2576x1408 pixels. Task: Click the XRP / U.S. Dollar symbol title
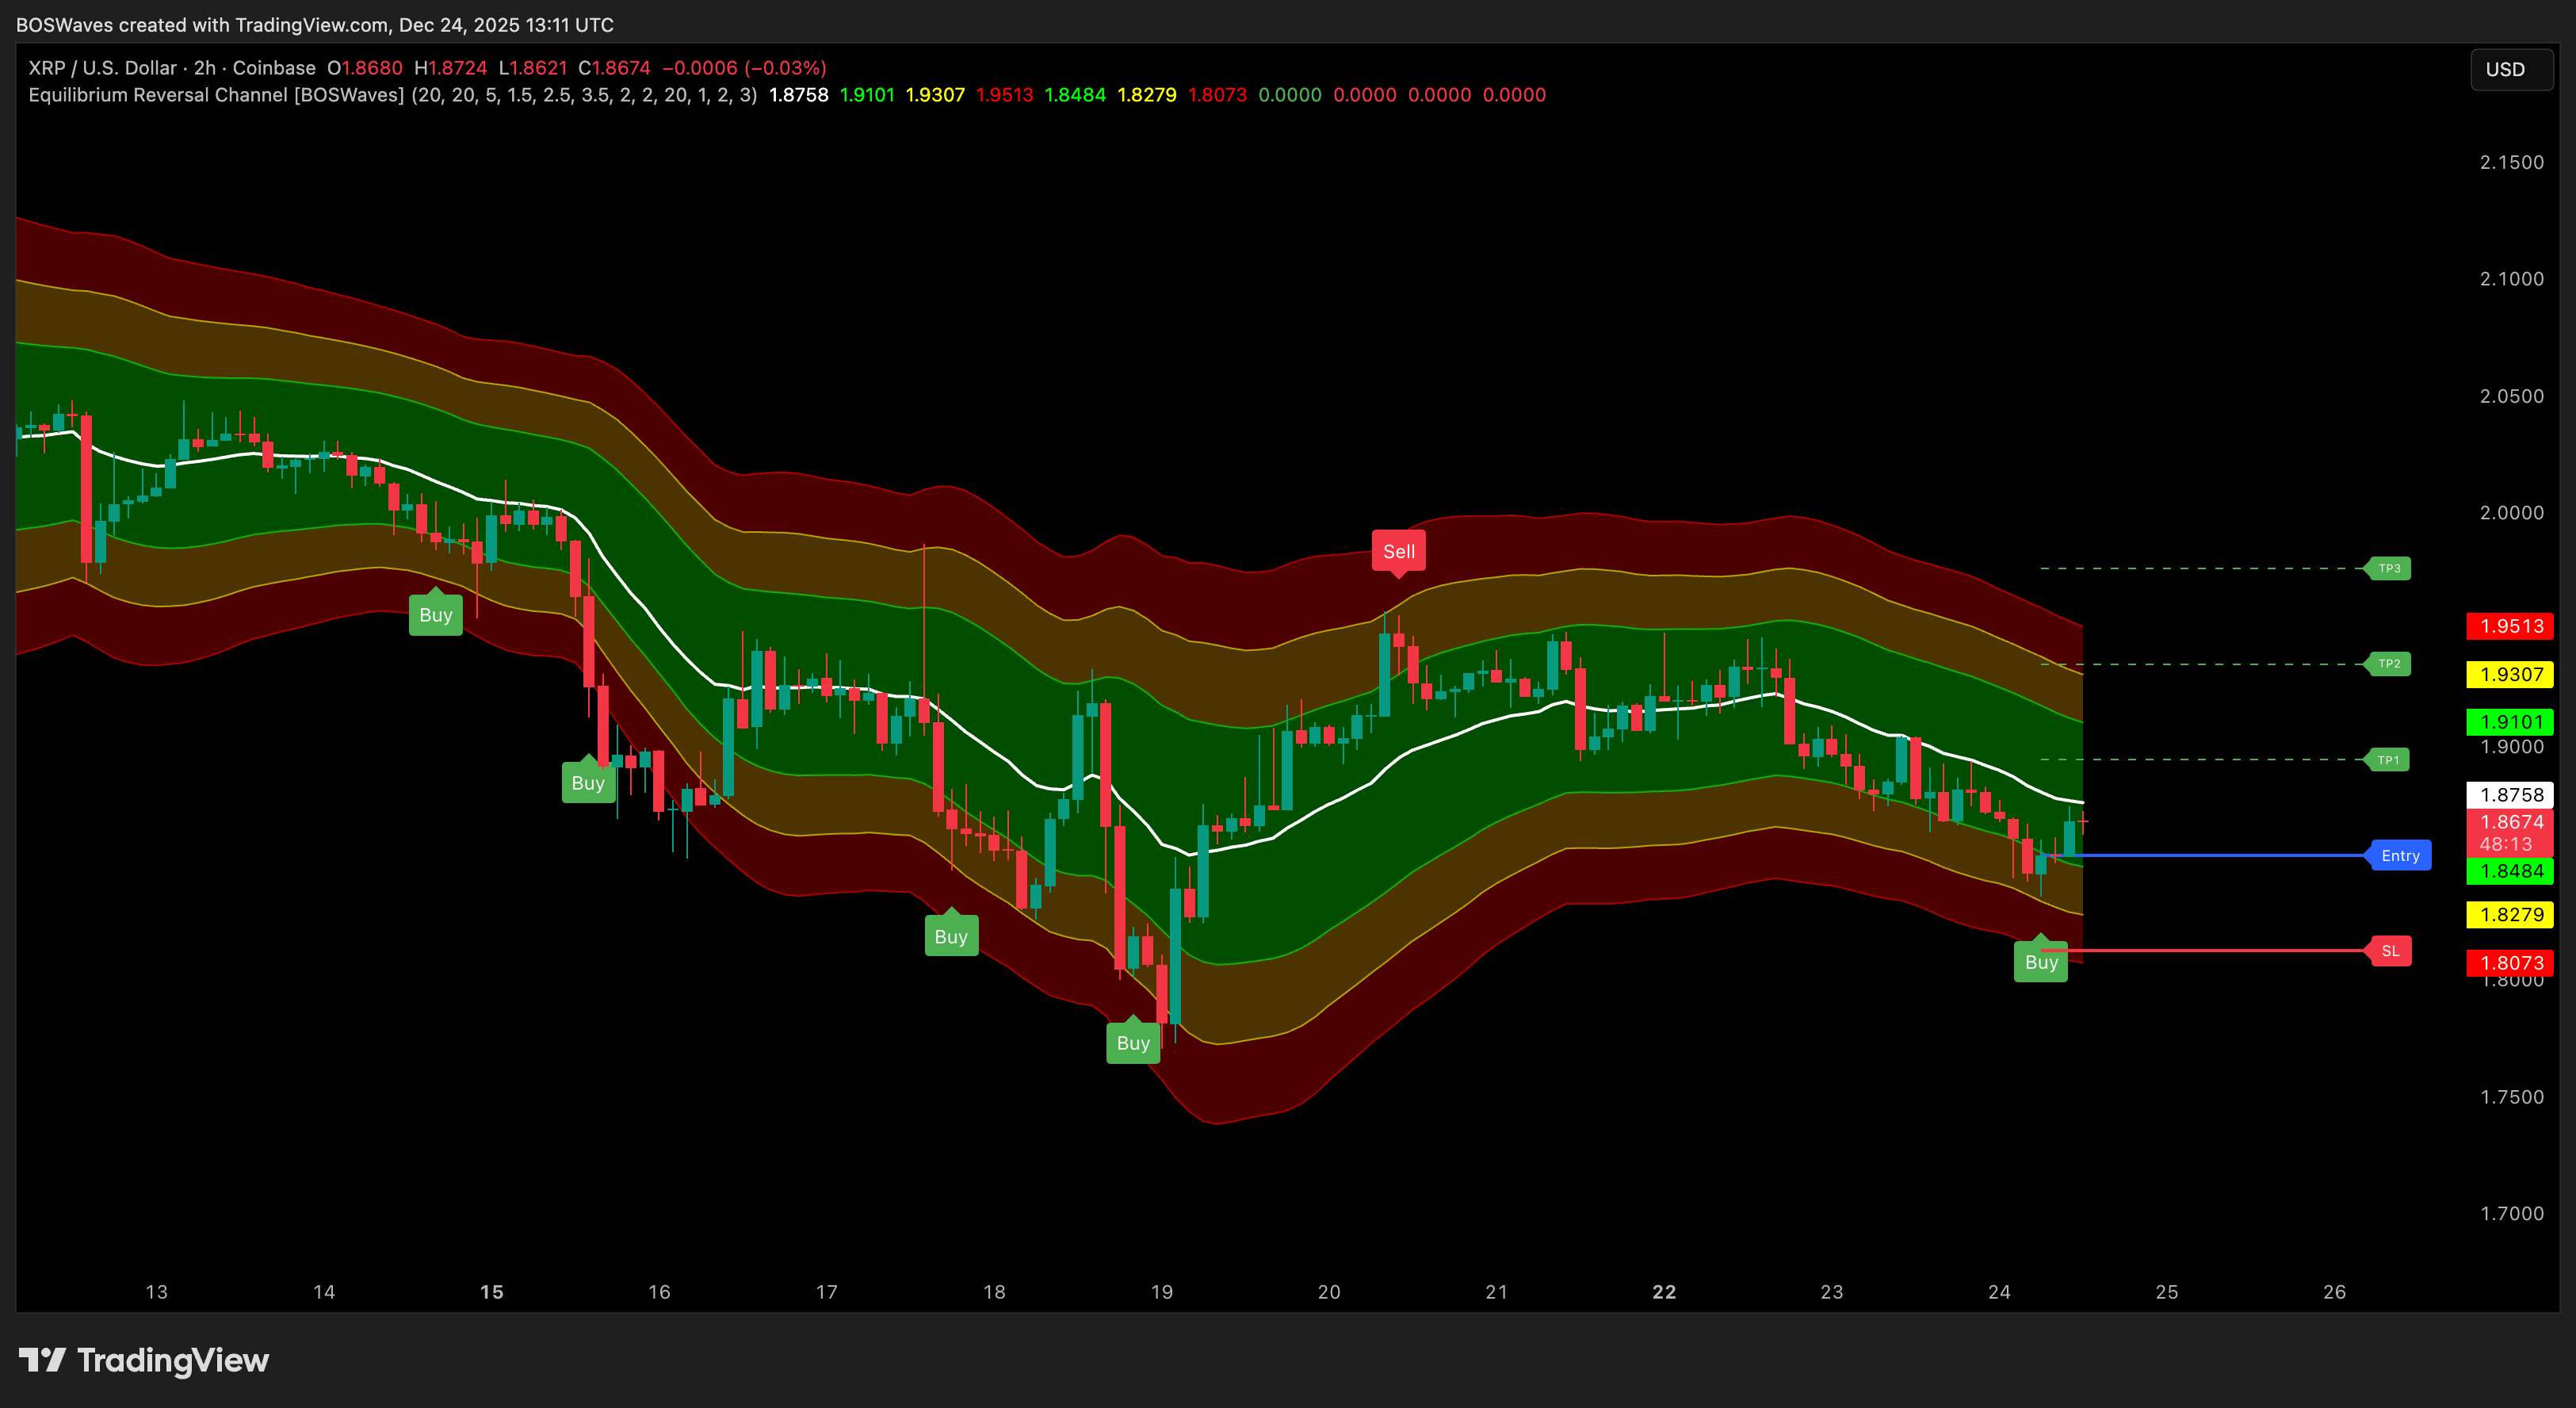pyautogui.click(x=102, y=68)
